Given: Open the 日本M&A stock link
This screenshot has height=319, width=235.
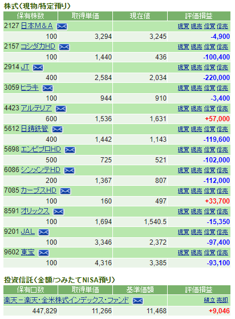Looking at the screenshot, I should click(x=37, y=26).
